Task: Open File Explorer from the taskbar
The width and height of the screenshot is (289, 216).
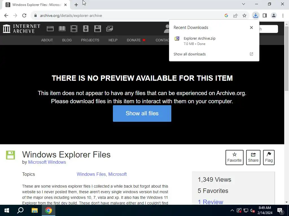Action: point(34,210)
